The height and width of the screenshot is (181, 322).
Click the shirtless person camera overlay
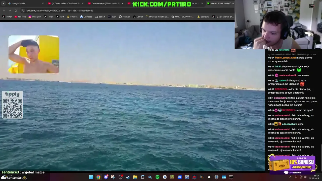pyautogui.click(x=34, y=54)
